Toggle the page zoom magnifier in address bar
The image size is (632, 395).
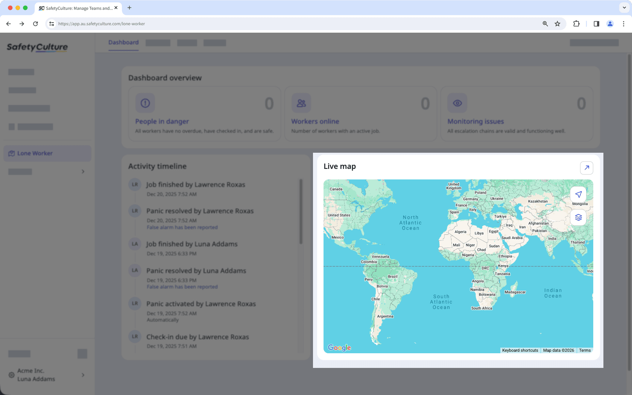(545, 24)
